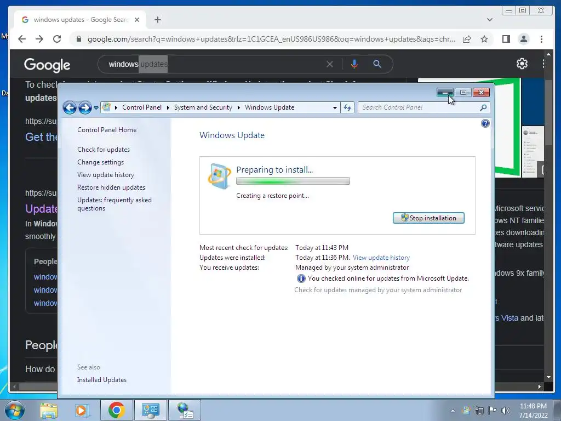The width and height of the screenshot is (561, 421).
Task: Open the address bar history dropdown
Action: 335,107
